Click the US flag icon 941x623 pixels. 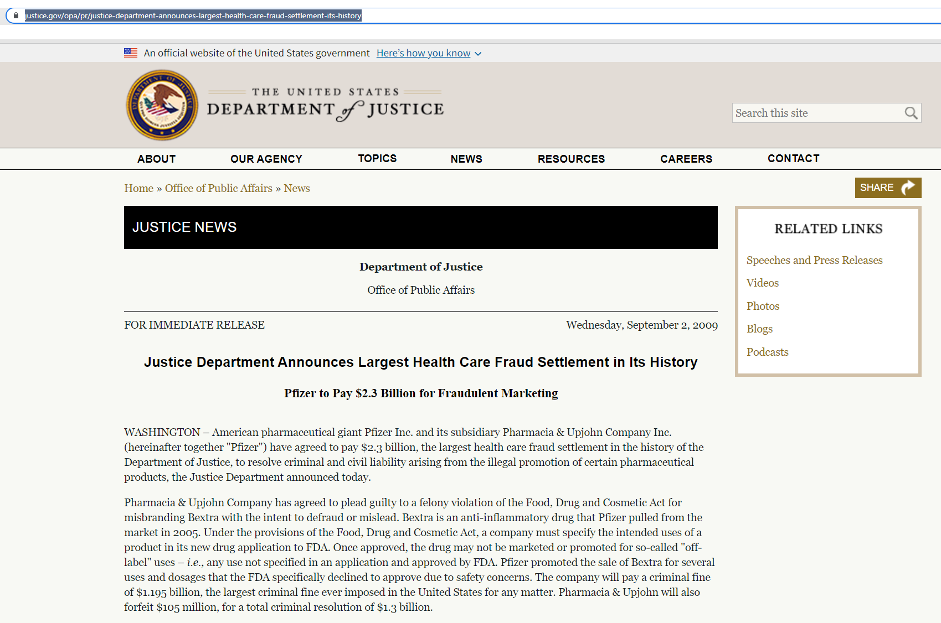click(131, 53)
